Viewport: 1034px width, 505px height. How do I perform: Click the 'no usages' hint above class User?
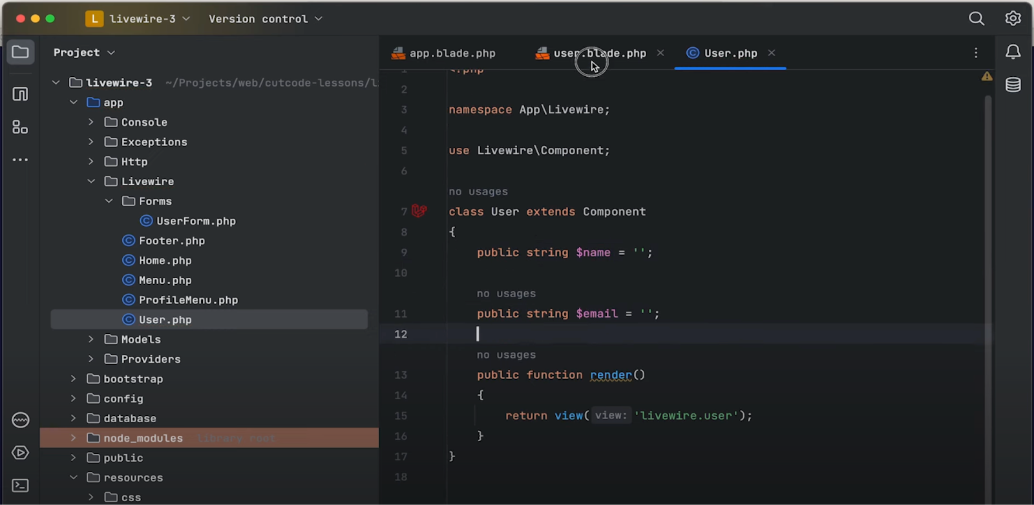pyautogui.click(x=478, y=192)
